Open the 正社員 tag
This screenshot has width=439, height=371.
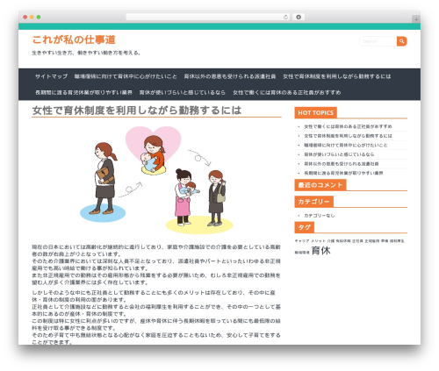[x=357, y=241]
